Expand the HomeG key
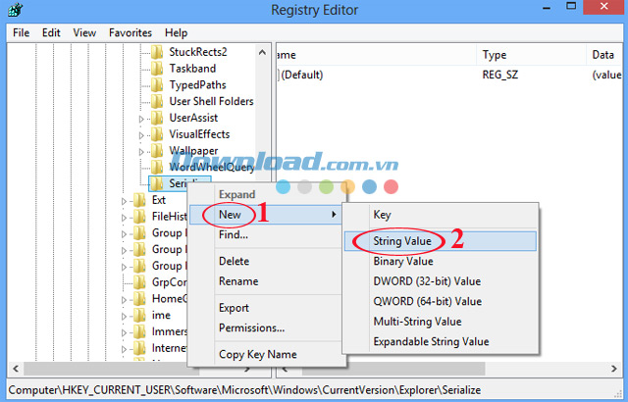This screenshot has height=402, width=628. click(x=124, y=300)
